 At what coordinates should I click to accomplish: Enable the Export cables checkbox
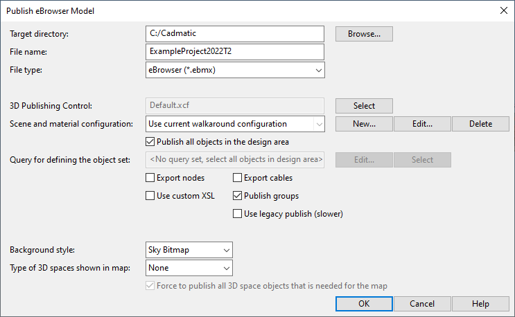(238, 178)
